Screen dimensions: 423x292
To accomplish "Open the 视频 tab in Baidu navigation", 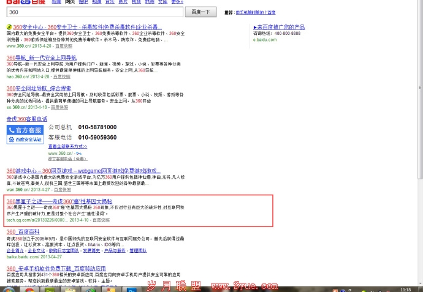I will pyautogui.click(x=136, y=2).
